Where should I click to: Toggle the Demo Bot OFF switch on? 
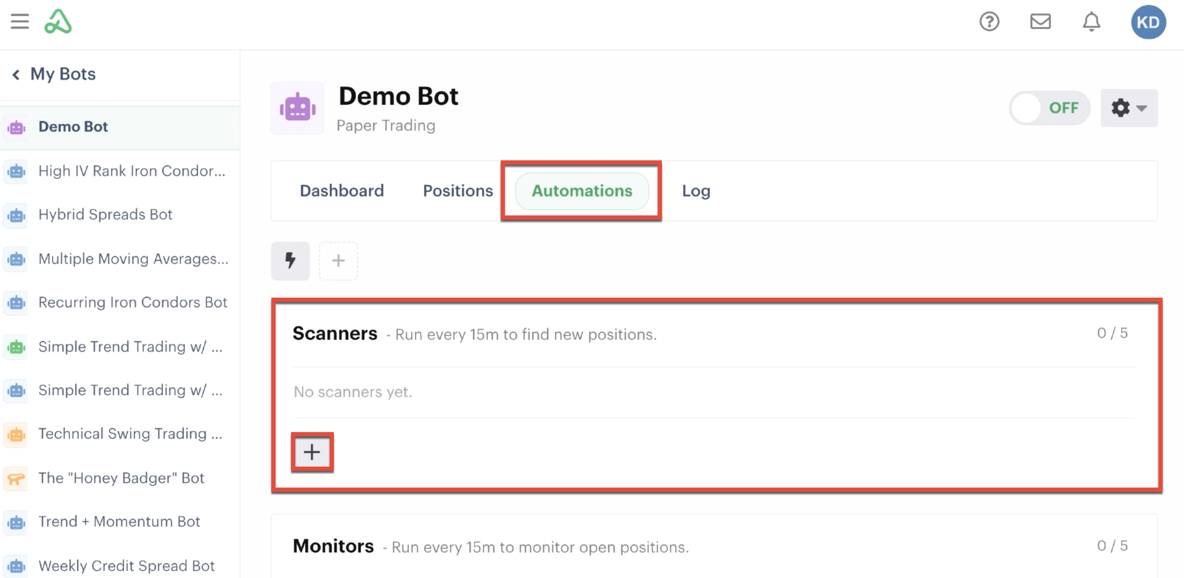1049,108
